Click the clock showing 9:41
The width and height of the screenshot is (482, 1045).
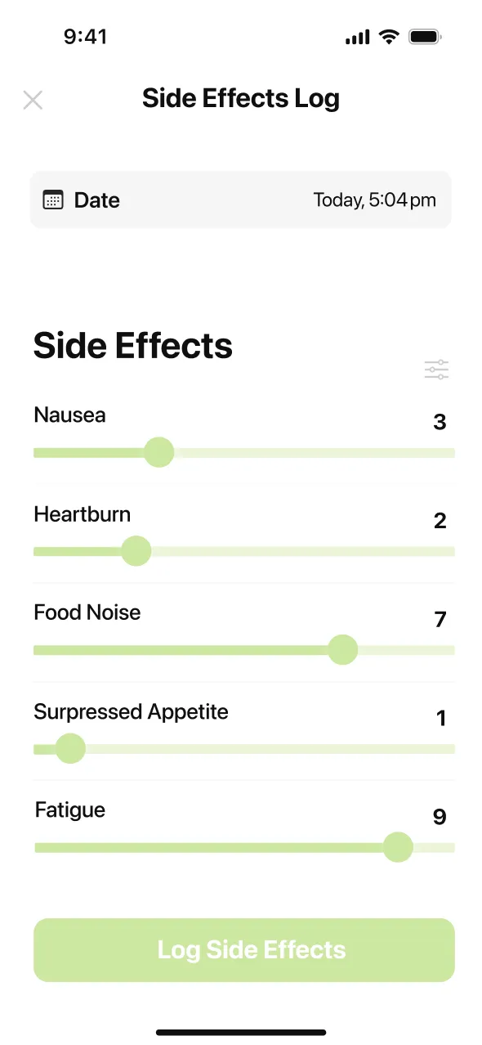(86, 36)
